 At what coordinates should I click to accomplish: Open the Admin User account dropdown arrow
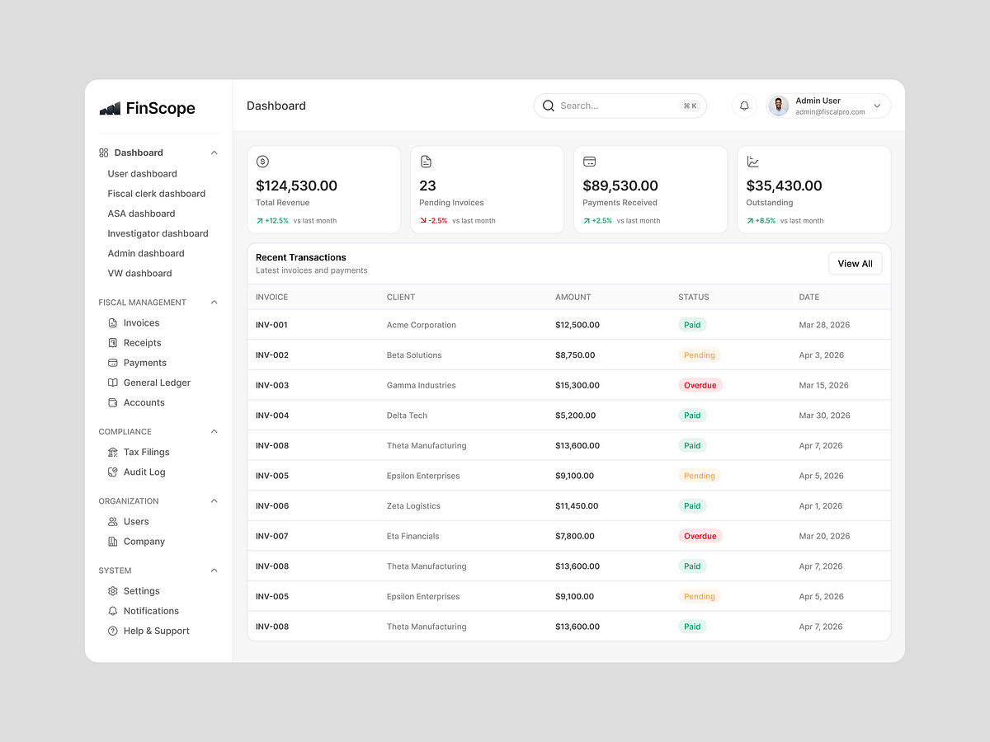click(x=877, y=106)
